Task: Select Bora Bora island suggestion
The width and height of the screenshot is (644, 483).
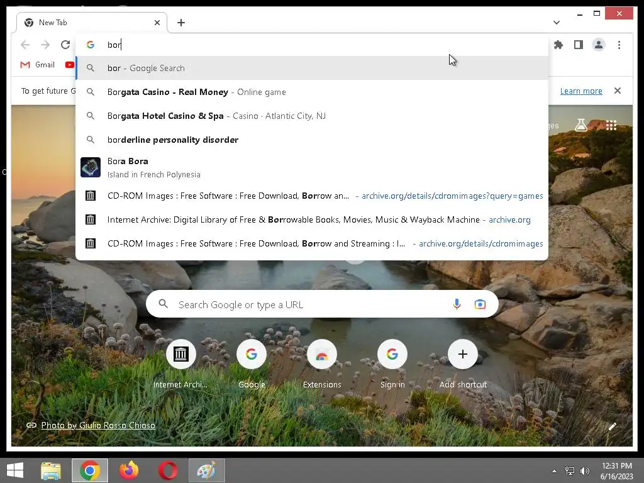Action: pos(312,167)
